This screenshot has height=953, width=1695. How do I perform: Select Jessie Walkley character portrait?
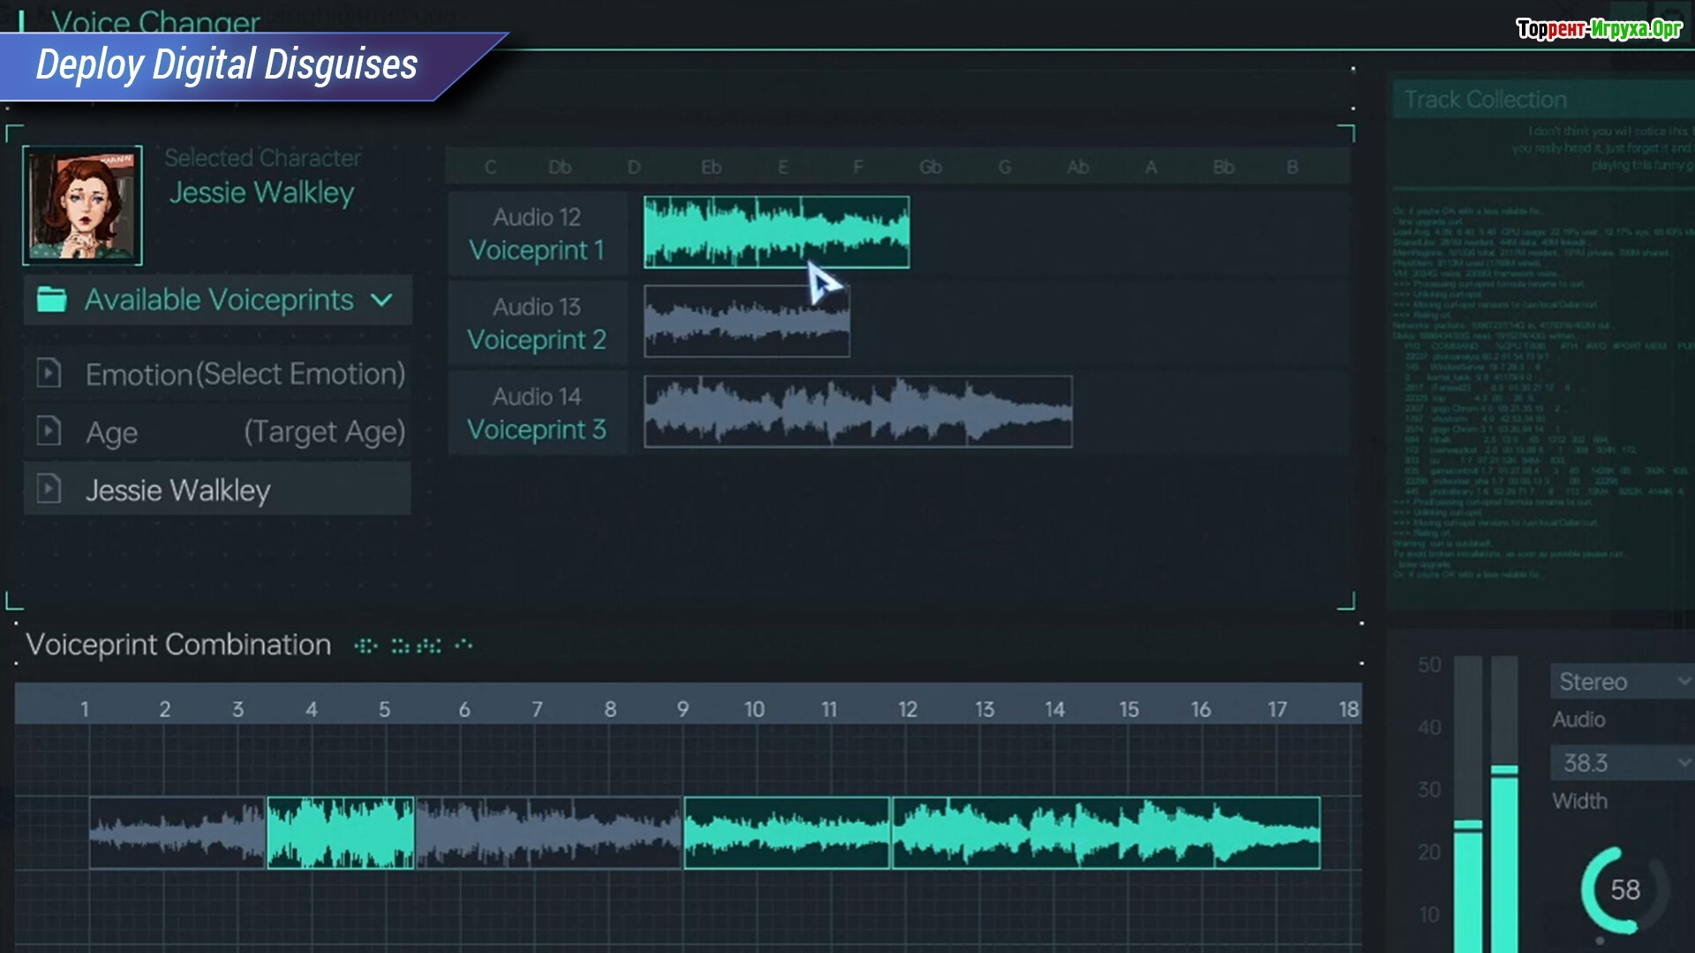82,206
